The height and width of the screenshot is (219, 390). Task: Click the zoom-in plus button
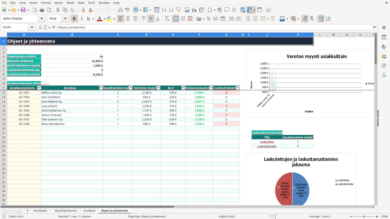[x=377, y=216]
